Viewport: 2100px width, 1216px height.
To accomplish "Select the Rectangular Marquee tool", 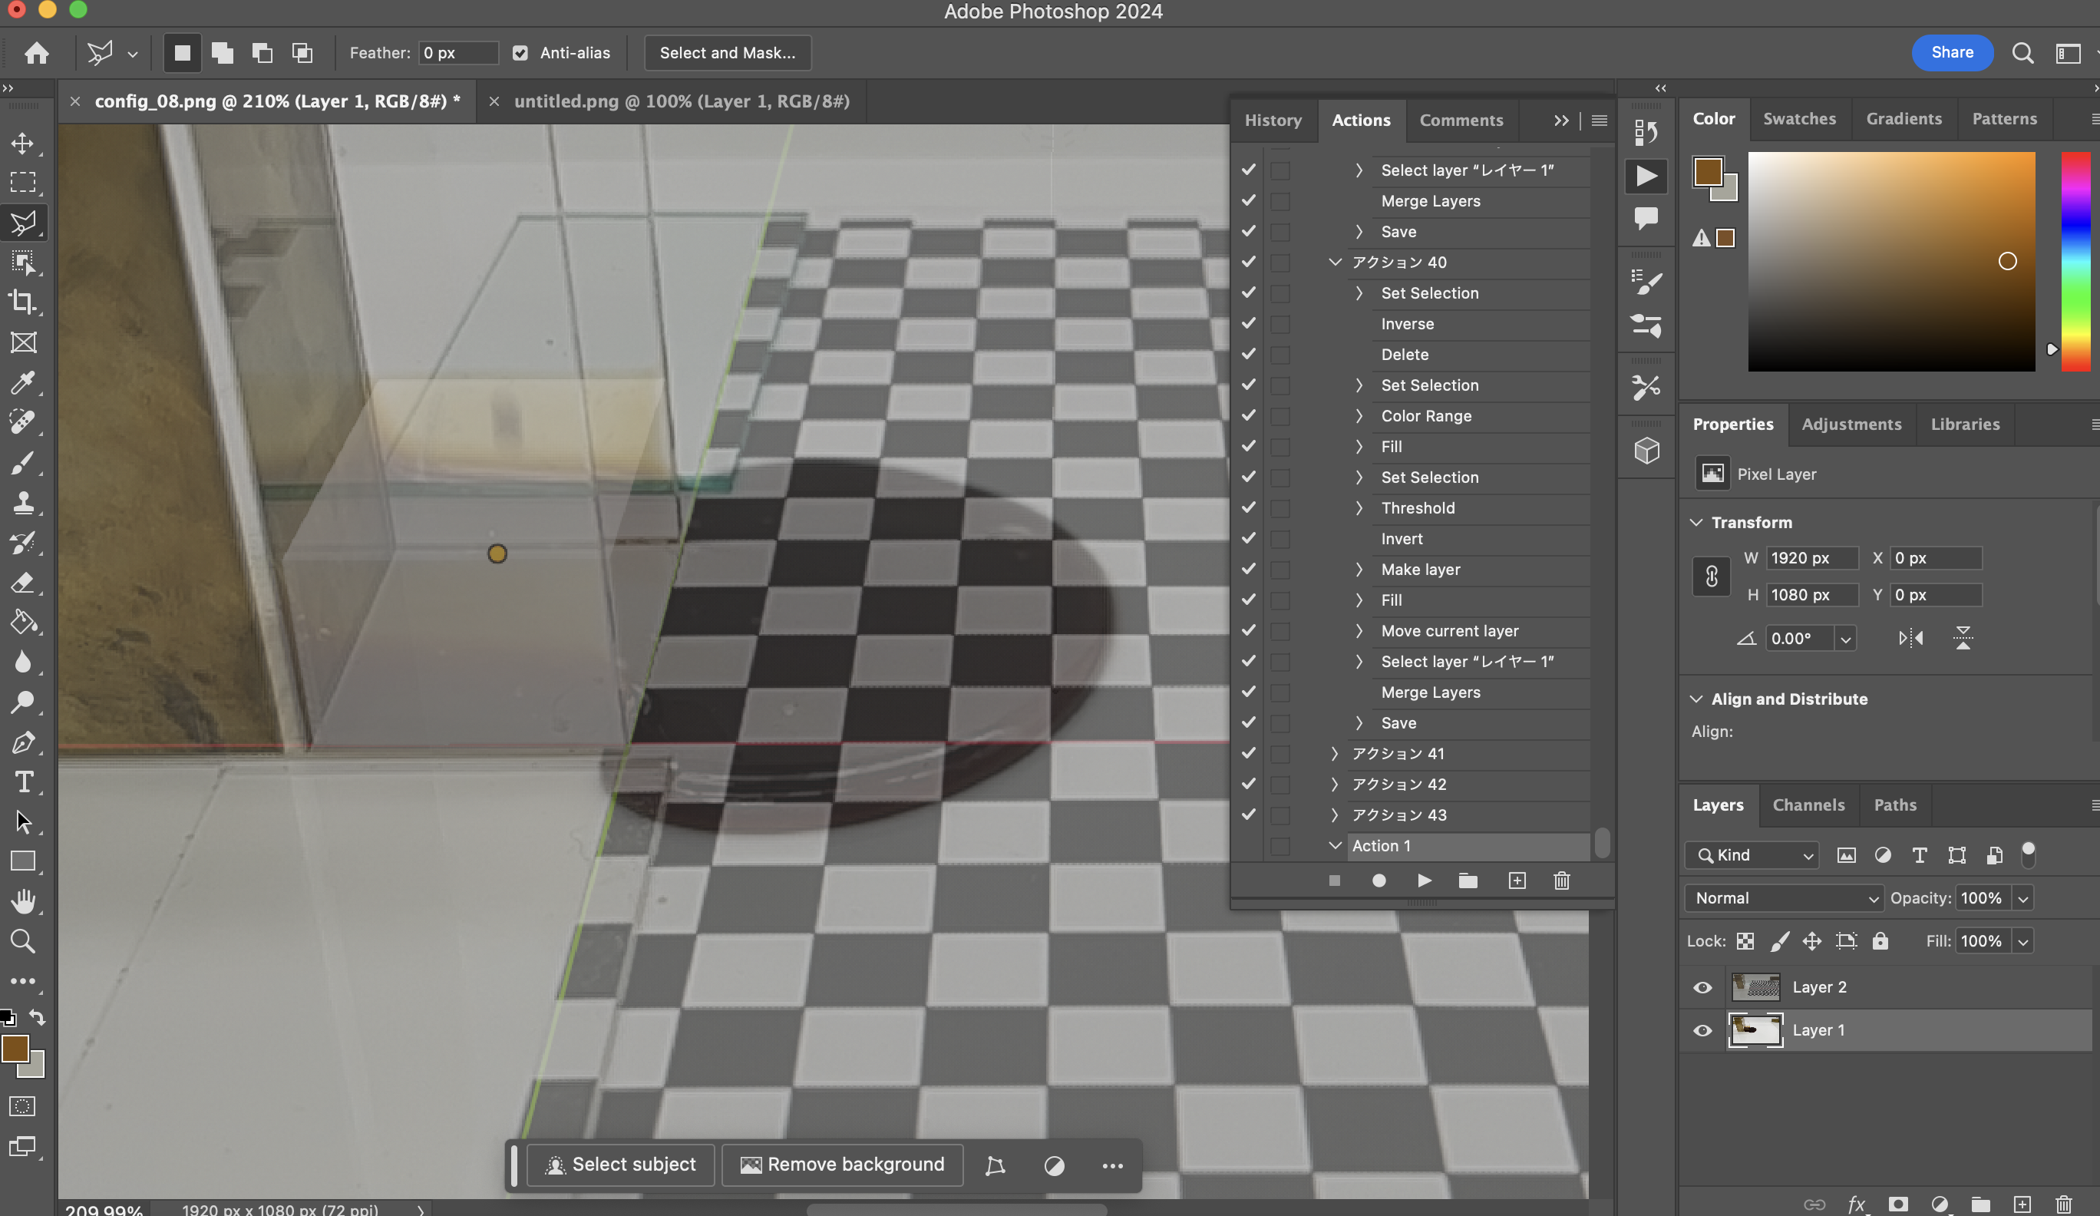I will pos(22,183).
